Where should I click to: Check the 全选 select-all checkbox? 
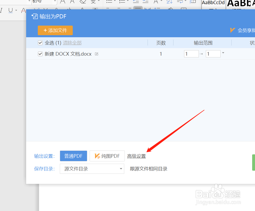tap(40, 43)
